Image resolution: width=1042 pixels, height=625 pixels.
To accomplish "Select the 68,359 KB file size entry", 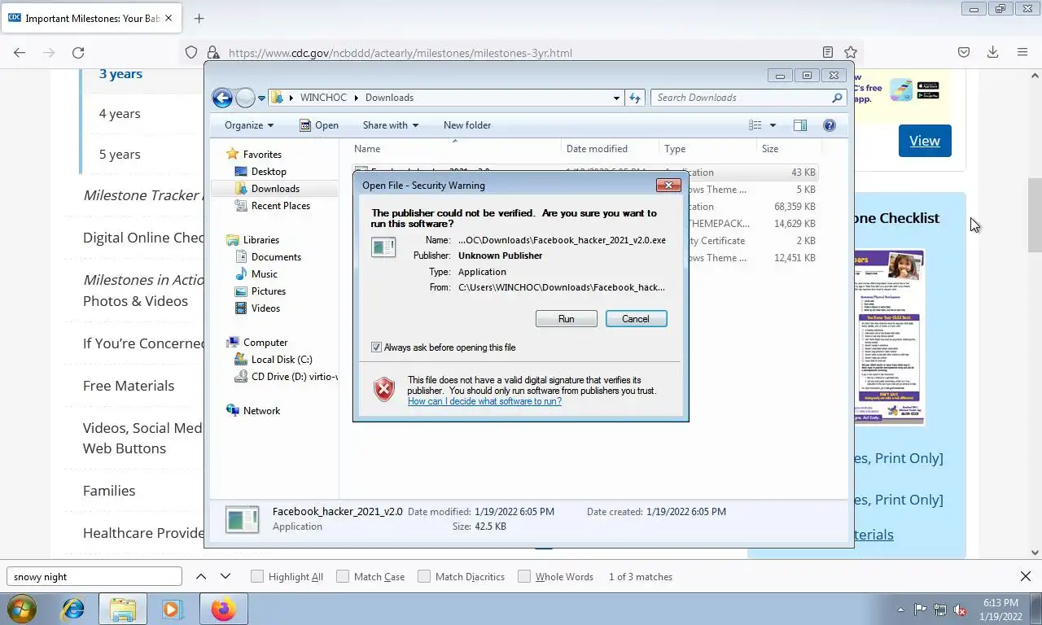I will pyautogui.click(x=795, y=207).
